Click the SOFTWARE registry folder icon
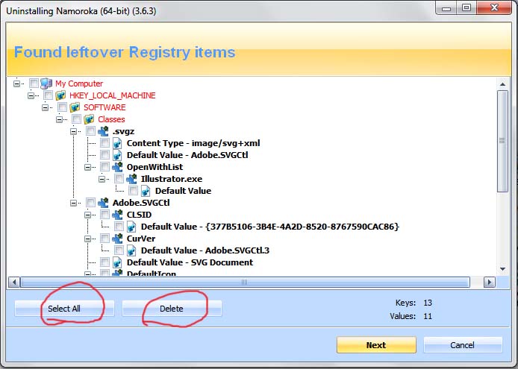 pyautogui.click(x=75, y=107)
